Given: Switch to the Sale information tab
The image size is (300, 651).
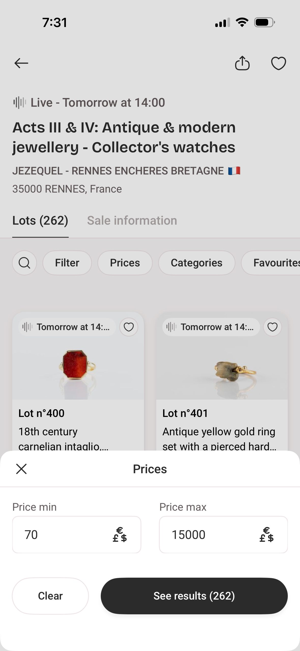Looking at the screenshot, I should (132, 221).
